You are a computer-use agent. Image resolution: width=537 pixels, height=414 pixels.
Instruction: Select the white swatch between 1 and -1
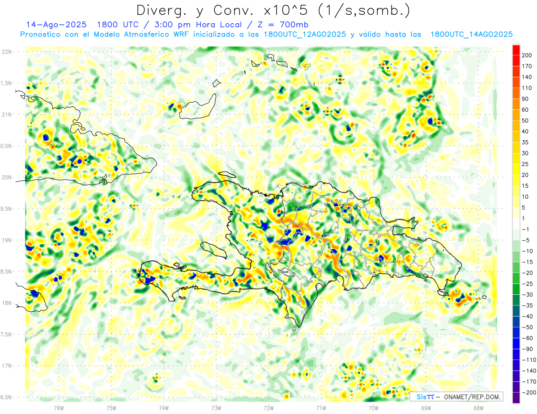[516, 224]
